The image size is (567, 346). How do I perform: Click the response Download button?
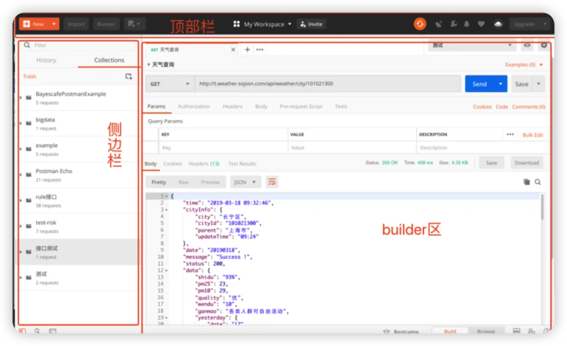527,163
